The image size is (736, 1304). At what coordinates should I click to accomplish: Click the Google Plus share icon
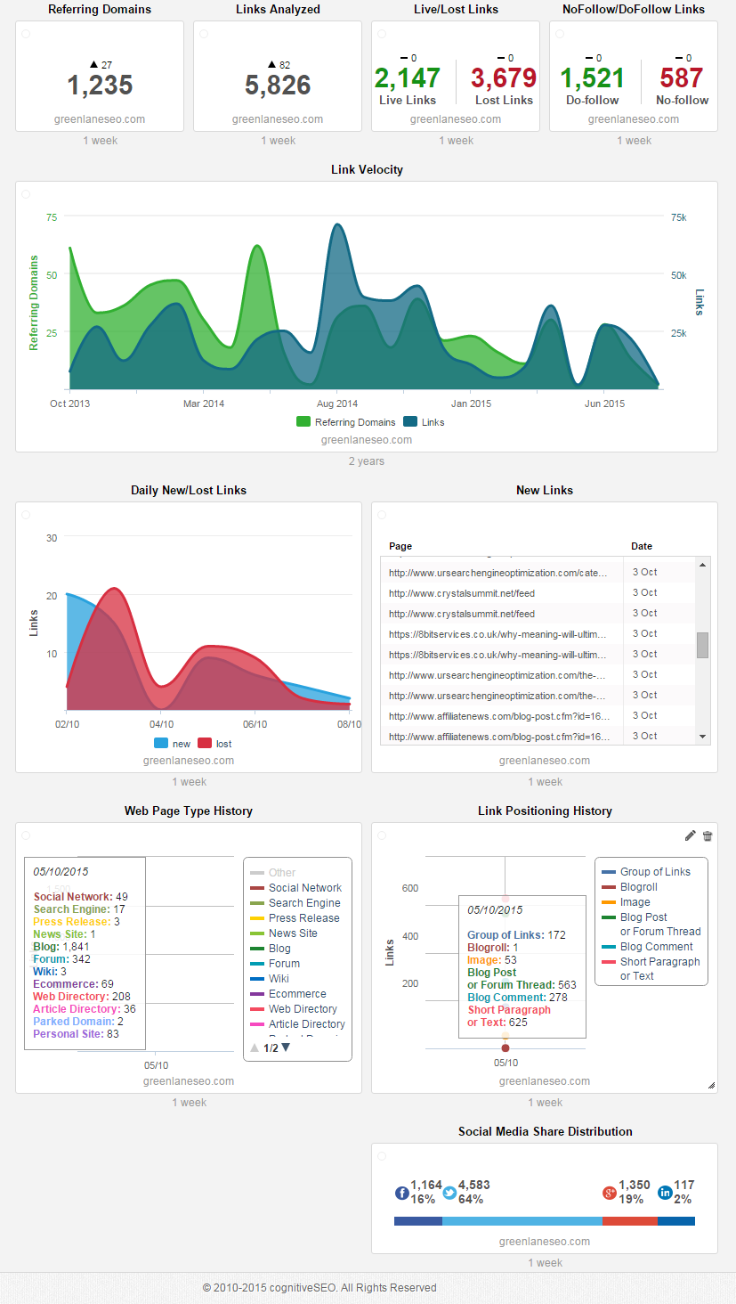click(610, 1193)
